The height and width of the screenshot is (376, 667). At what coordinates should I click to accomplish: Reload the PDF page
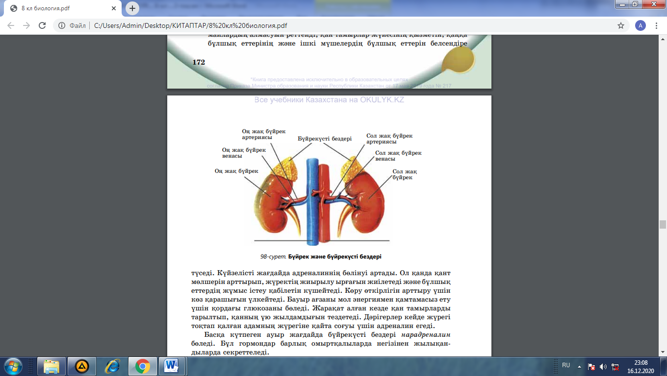click(x=42, y=25)
